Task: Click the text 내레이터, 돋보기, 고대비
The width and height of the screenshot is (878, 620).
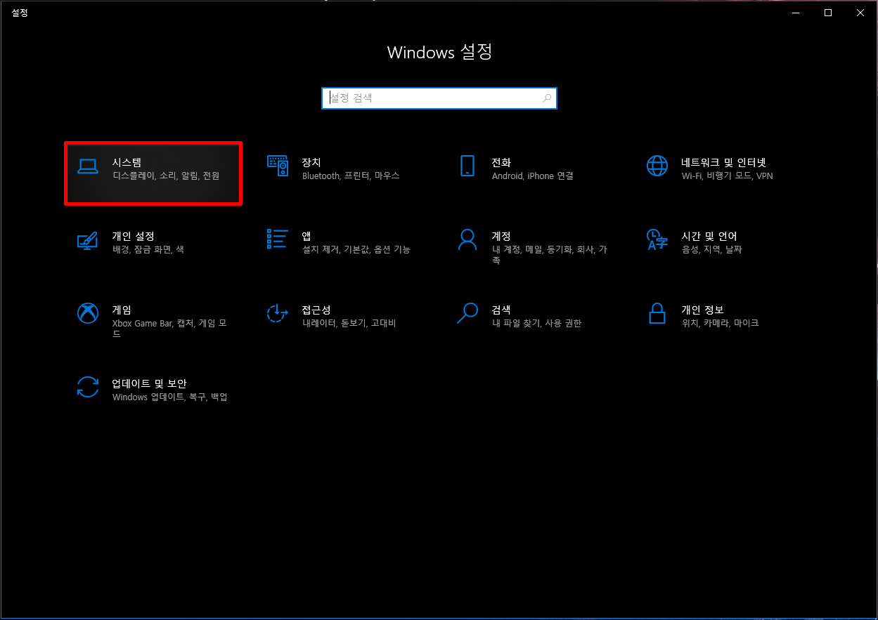Action: [x=349, y=324]
